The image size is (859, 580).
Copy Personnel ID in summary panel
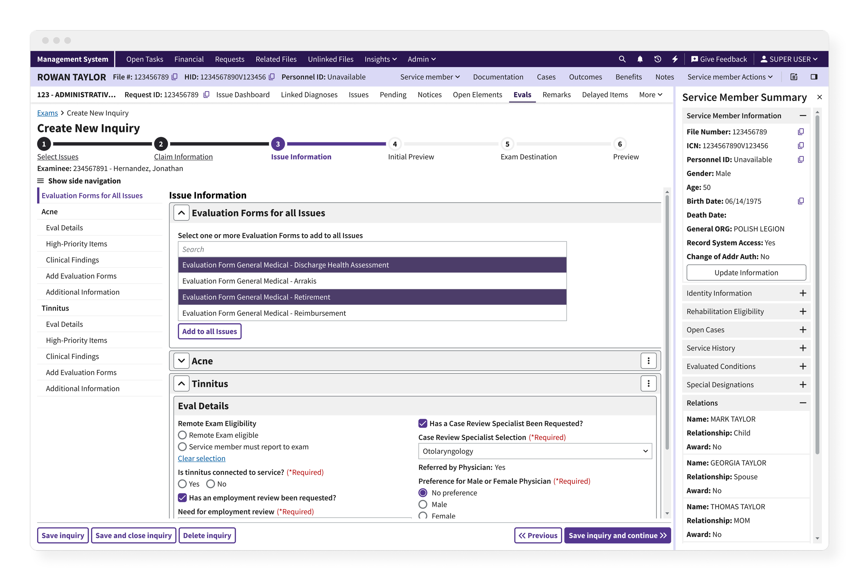pyautogui.click(x=801, y=160)
